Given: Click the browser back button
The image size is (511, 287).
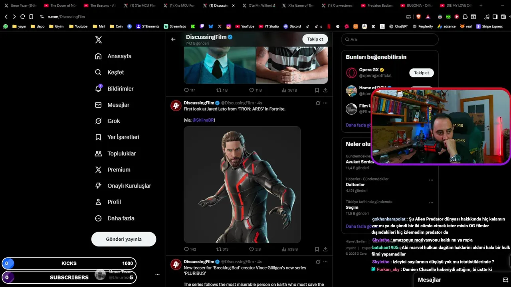Looking at the screenshot, I should pos(6,17).
